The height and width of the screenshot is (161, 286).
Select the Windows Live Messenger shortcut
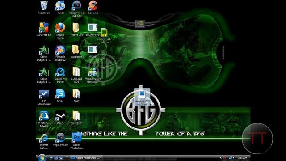point(93,75)
